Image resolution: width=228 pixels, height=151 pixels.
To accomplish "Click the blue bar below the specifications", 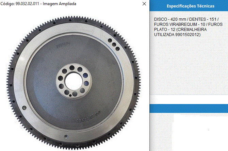I will point(189,108).
